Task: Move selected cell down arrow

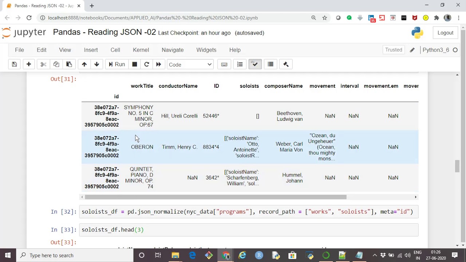Action: (x=97, y=64)
